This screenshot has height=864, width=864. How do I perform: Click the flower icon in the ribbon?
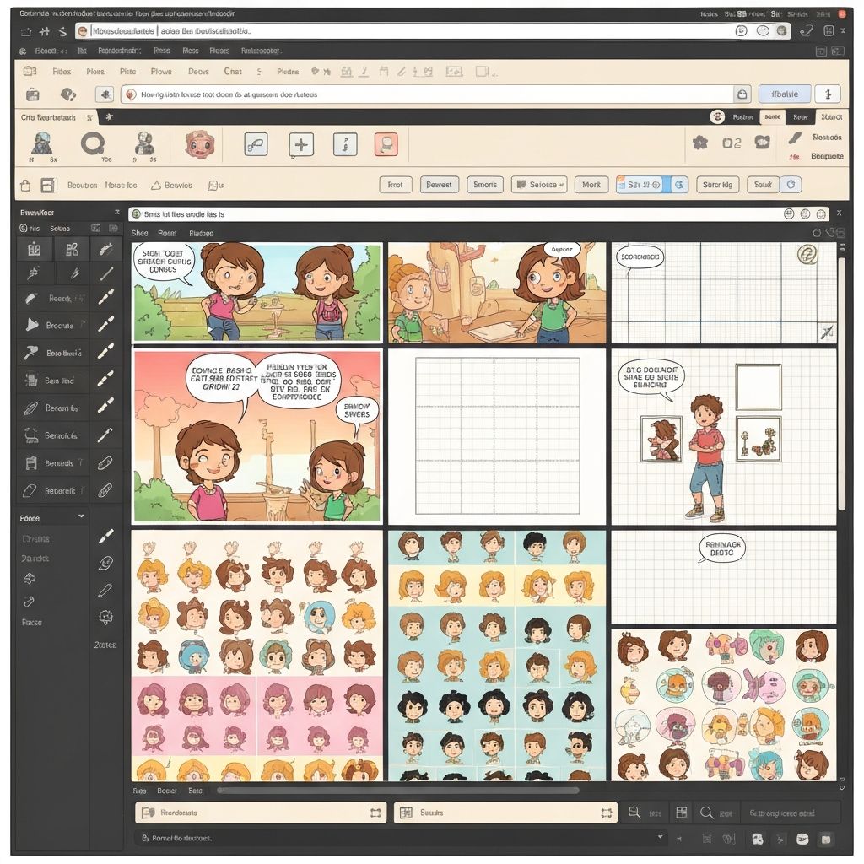(699, 143)
